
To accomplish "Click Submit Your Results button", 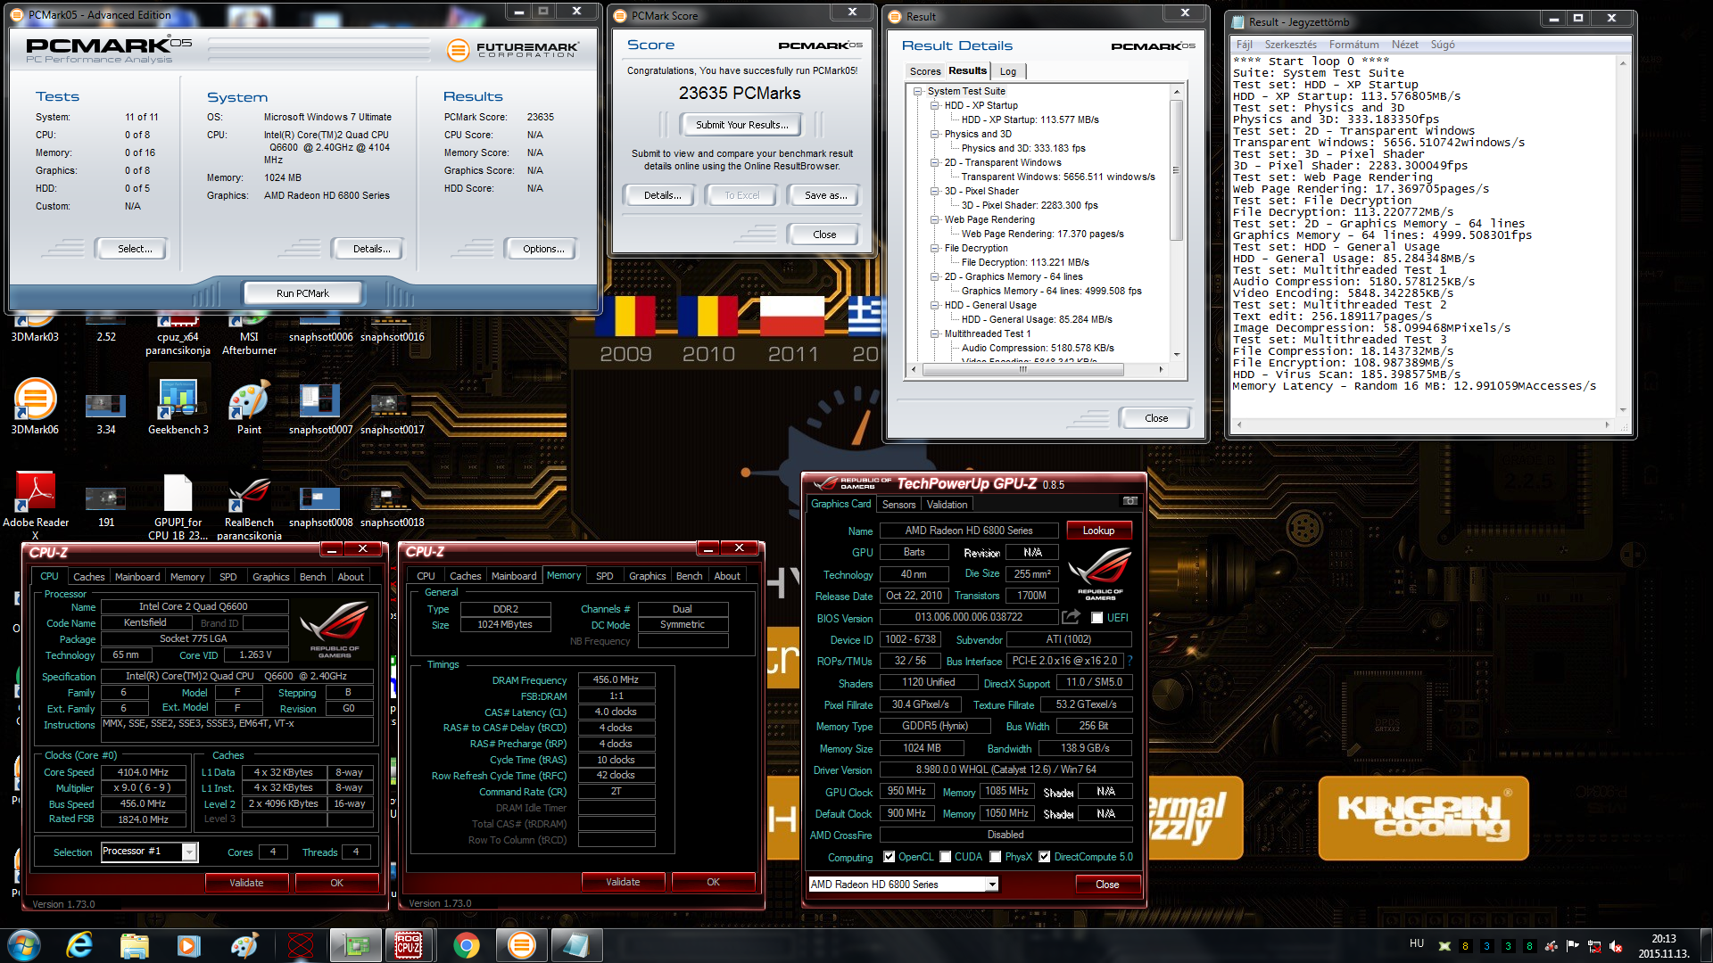I will pos(741,125).
